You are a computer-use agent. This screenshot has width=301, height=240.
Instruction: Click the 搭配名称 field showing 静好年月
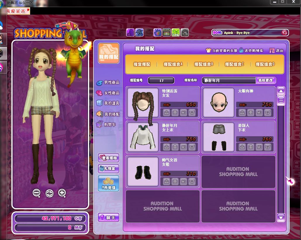(229, 80)
